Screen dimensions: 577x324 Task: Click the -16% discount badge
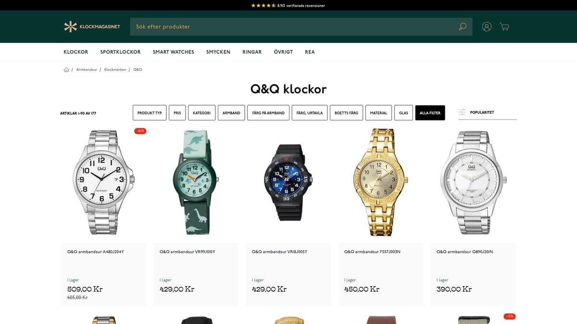(x=140, y=131)
